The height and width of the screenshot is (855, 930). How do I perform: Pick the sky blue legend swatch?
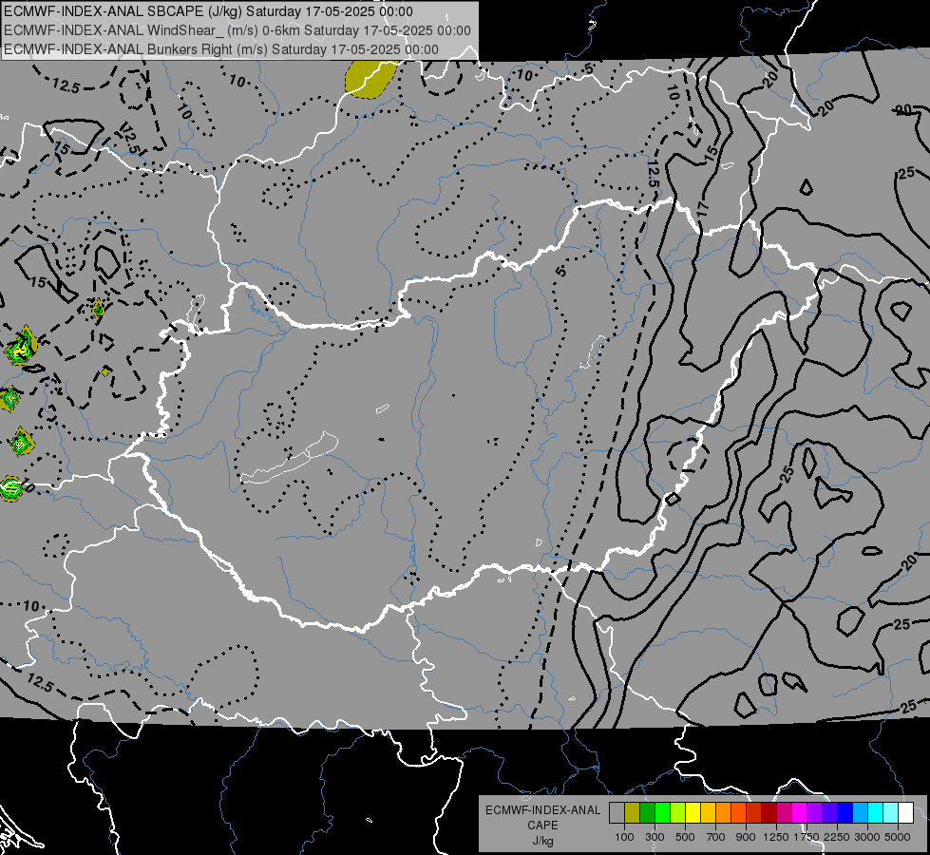tap(860, 813)
